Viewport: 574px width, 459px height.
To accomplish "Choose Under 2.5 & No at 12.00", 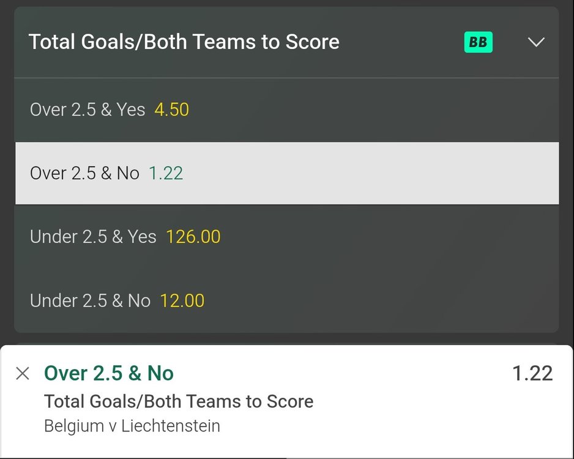I will click(x=184, y=300).
